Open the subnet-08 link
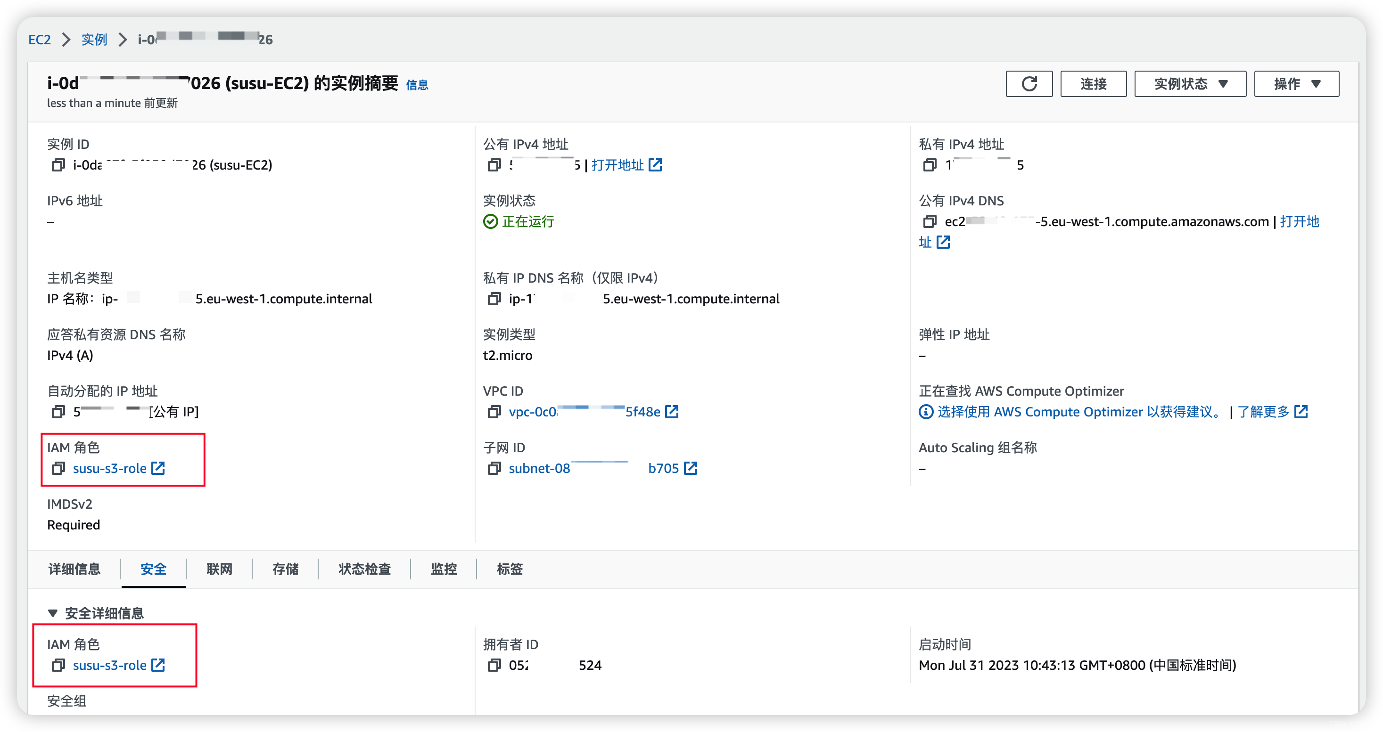The width and height of the screenshot is (1383, 732). (x=594, y=469)
